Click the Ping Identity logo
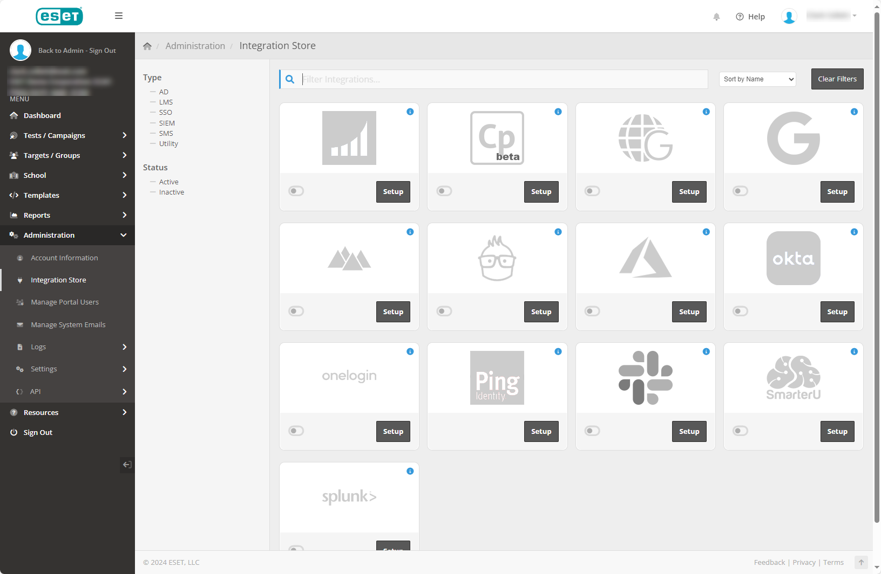The height and width of the screenshot is (574, 881). 497,378
